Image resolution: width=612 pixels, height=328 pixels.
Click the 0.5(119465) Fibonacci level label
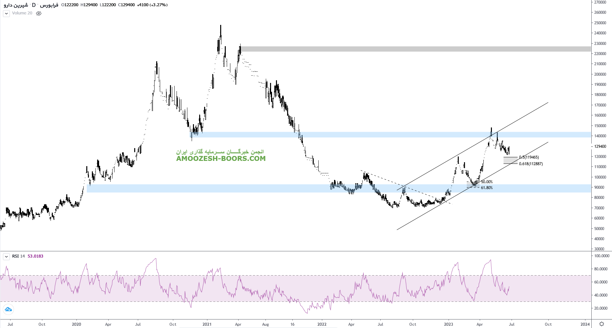(x=529, y=157)
